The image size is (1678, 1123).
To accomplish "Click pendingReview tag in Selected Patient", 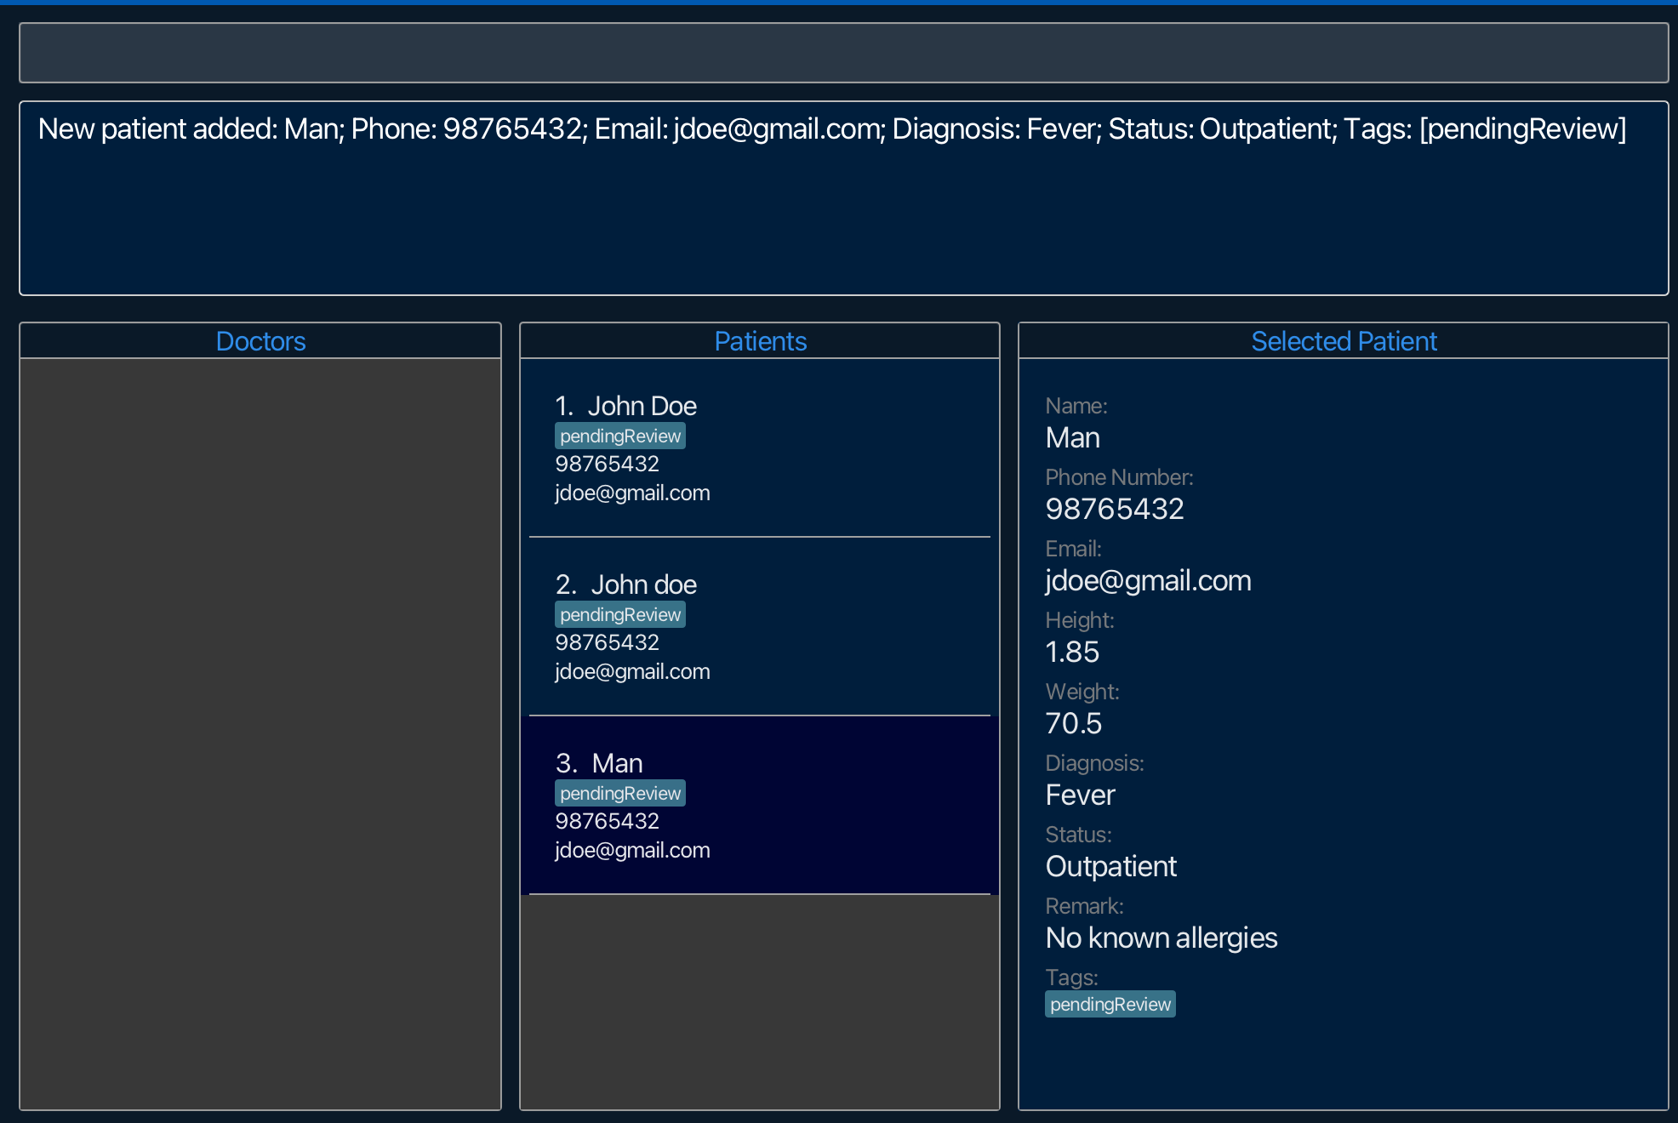I will pyautogui.click(x=1110, y=1004).
